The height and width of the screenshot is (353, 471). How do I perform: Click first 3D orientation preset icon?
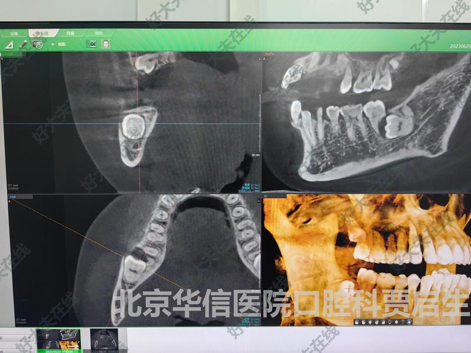[356, 322]
